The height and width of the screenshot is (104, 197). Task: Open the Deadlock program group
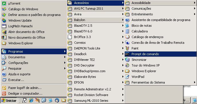[96, 54]
